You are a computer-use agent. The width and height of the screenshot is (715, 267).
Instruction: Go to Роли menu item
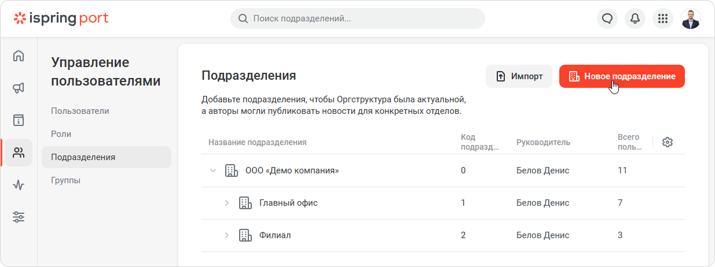click(61, 134)
